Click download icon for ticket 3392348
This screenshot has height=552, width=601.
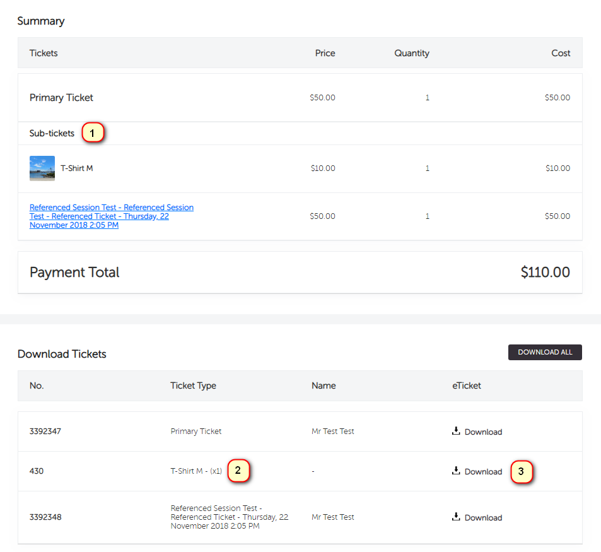(x=456, y=517)
